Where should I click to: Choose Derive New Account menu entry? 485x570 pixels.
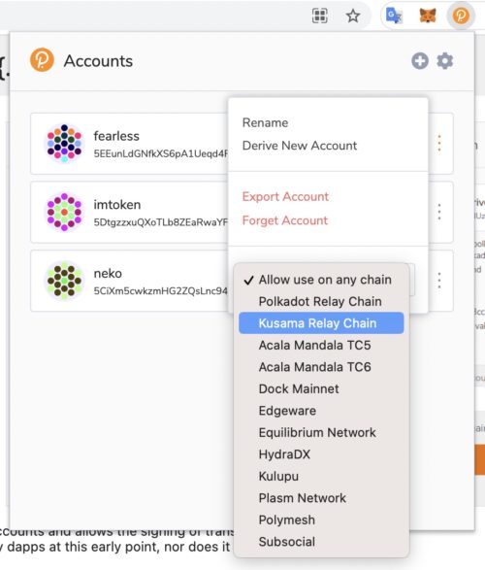pos(300,146)
